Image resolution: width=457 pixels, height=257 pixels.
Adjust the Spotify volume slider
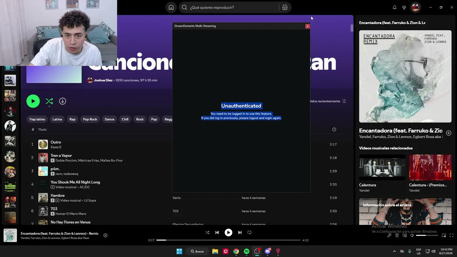[427, 236]
